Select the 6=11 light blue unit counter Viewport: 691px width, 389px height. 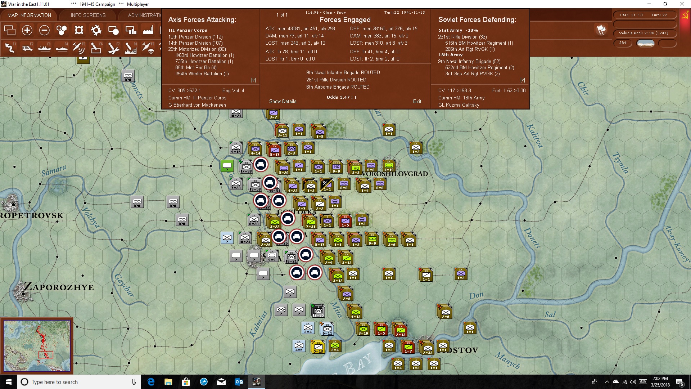click(x=327, y=329)
